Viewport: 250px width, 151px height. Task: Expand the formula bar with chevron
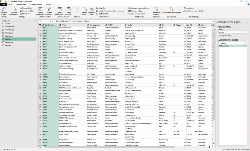pyautogui.click(x=213, y=21)
